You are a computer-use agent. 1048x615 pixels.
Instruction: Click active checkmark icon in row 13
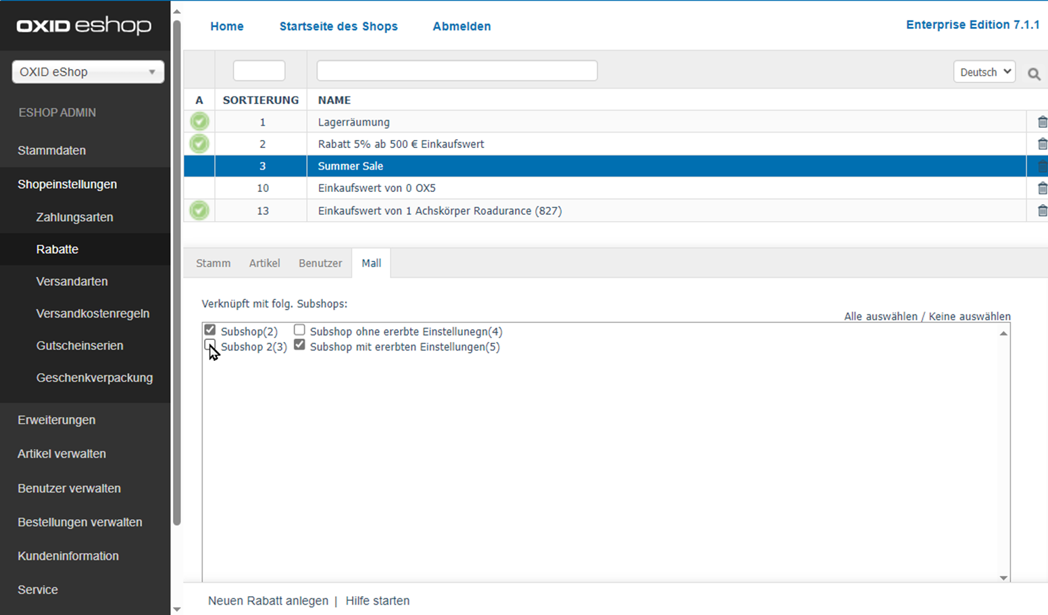coord(199,211)
